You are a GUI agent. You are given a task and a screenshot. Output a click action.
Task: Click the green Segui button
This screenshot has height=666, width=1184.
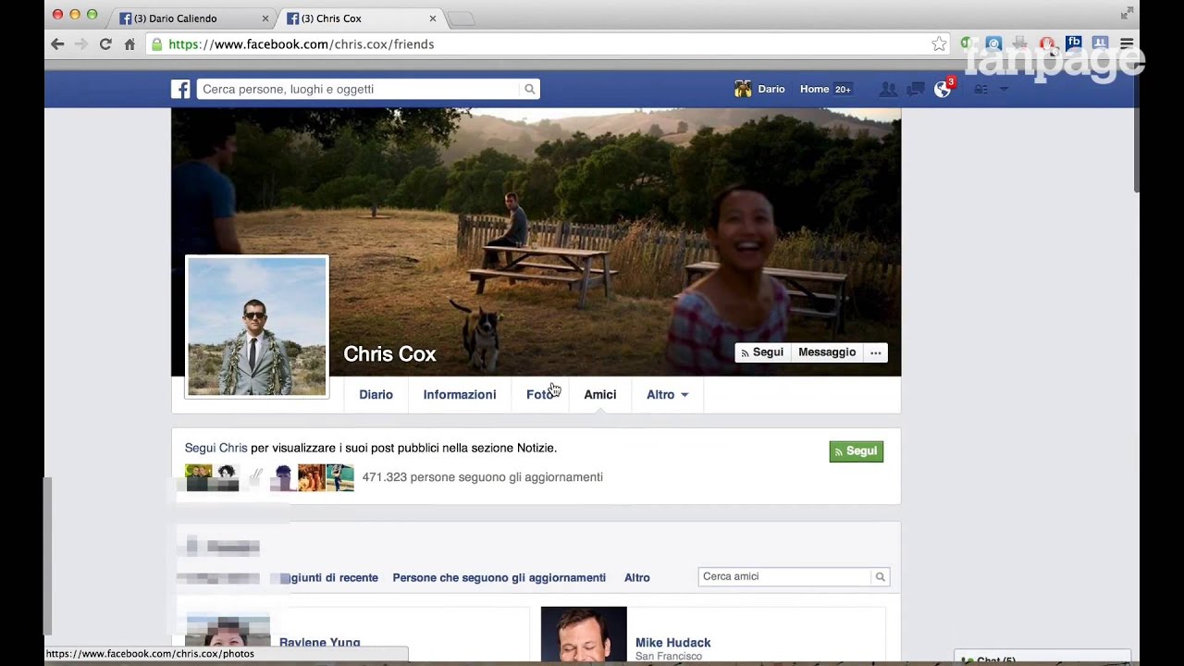point(857,451)
